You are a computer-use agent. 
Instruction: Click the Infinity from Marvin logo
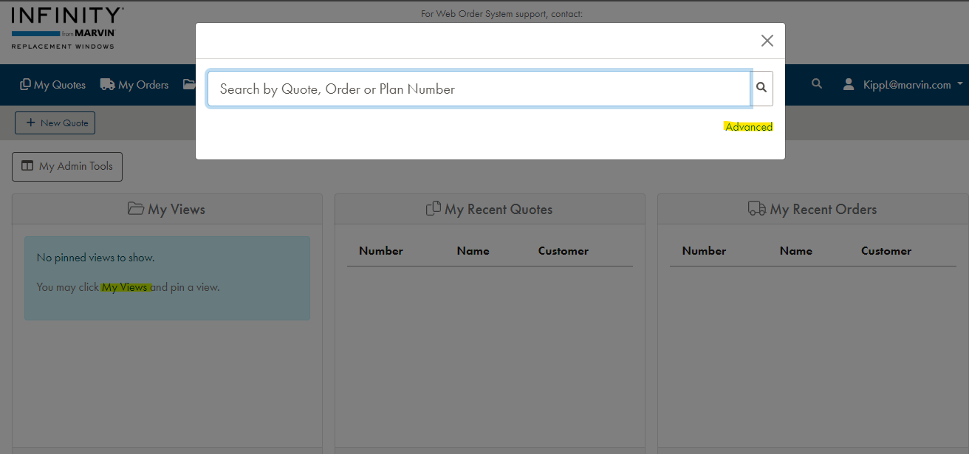67,28
